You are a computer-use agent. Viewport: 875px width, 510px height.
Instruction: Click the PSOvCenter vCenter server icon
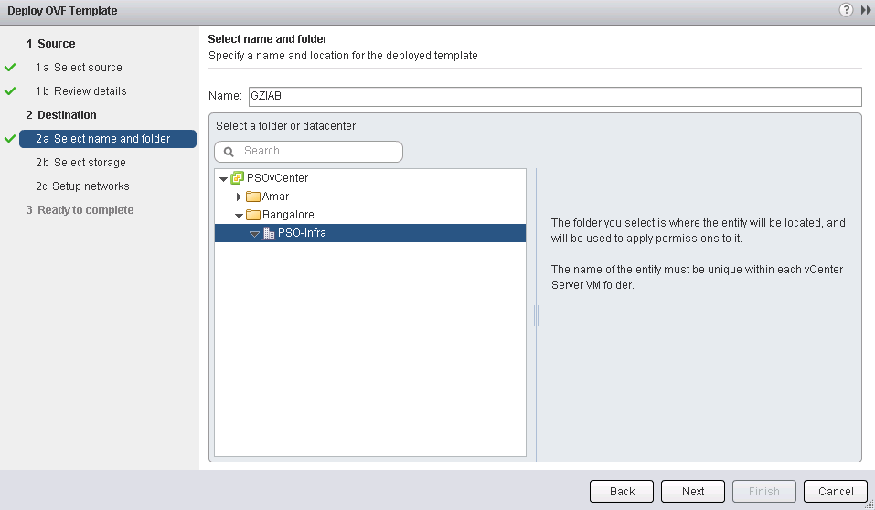(x=238, y=178)
